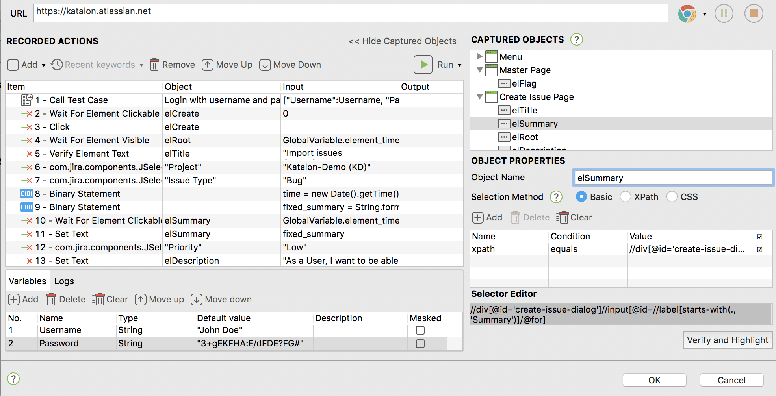Image resolution: width=776 pixels, height=396 pixels.
Task: Open Recent keywords with the clock icon
Action: coord(56,65)
